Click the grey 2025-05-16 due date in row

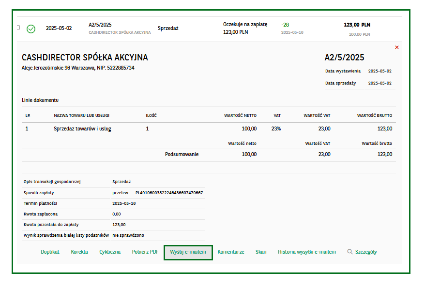pyautogui.click(x=292, y=32)
